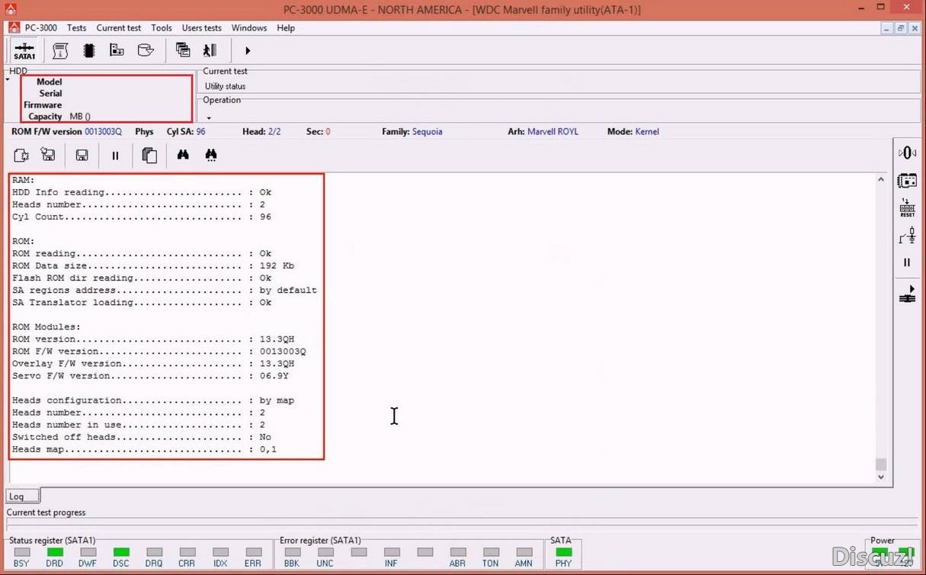The image size is (926, 575).
Task: Open the Tools menu
Action: coord(161,27)
